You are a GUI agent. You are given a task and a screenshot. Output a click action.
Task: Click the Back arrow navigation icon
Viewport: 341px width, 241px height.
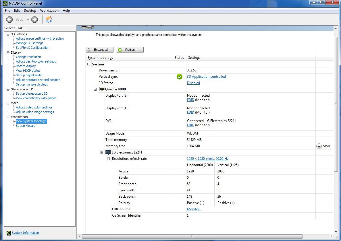(9, 20)
